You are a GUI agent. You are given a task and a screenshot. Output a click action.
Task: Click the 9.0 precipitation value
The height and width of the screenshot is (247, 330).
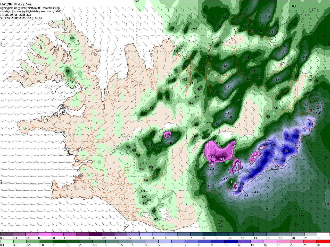(x=273, y=145)
